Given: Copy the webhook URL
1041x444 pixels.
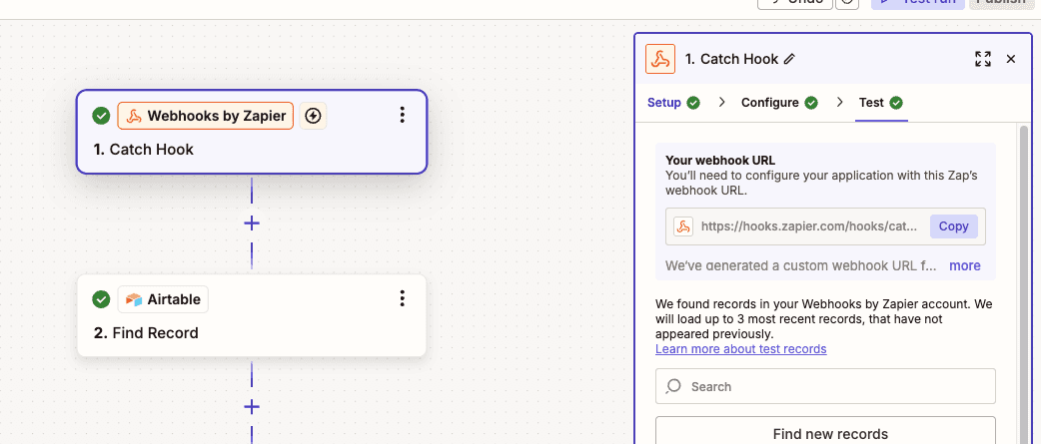Looking at the screenshot, I should pyautogui.click(x=953, y=225).
